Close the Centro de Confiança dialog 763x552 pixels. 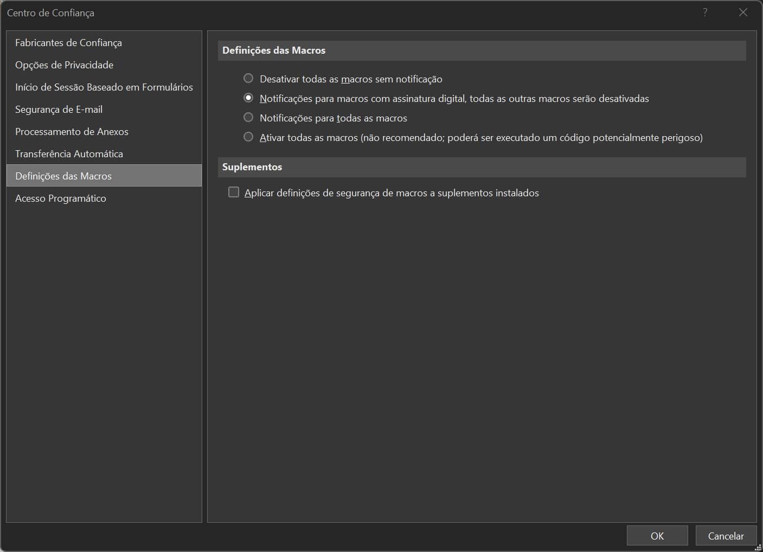tap(743, 12)
